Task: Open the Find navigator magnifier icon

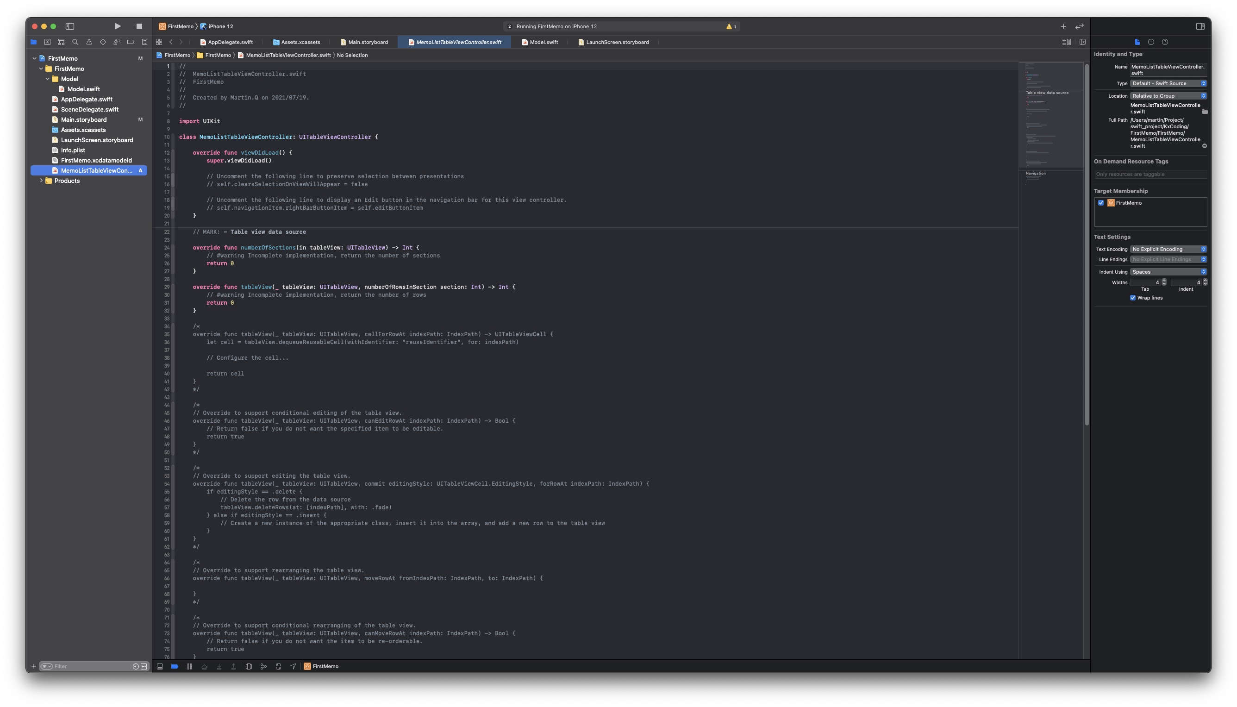Action: coord(75,42)
